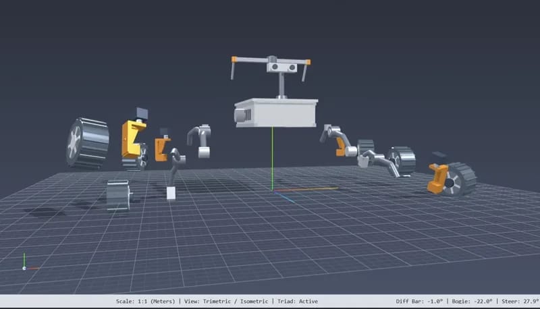Select the gray arm with orange joint, right side

pos(339,141)
